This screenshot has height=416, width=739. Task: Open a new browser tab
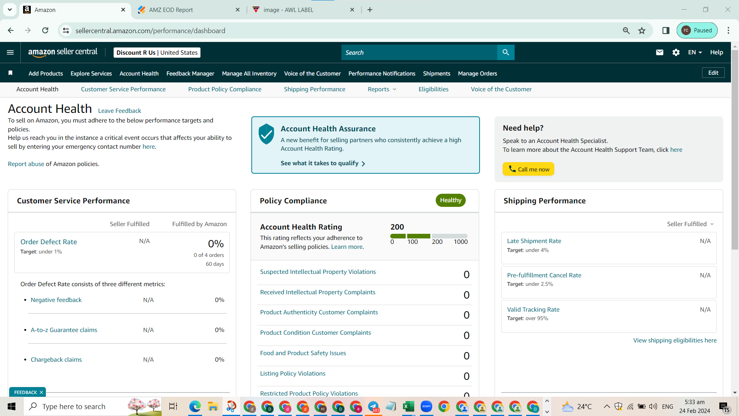[370, 10]
